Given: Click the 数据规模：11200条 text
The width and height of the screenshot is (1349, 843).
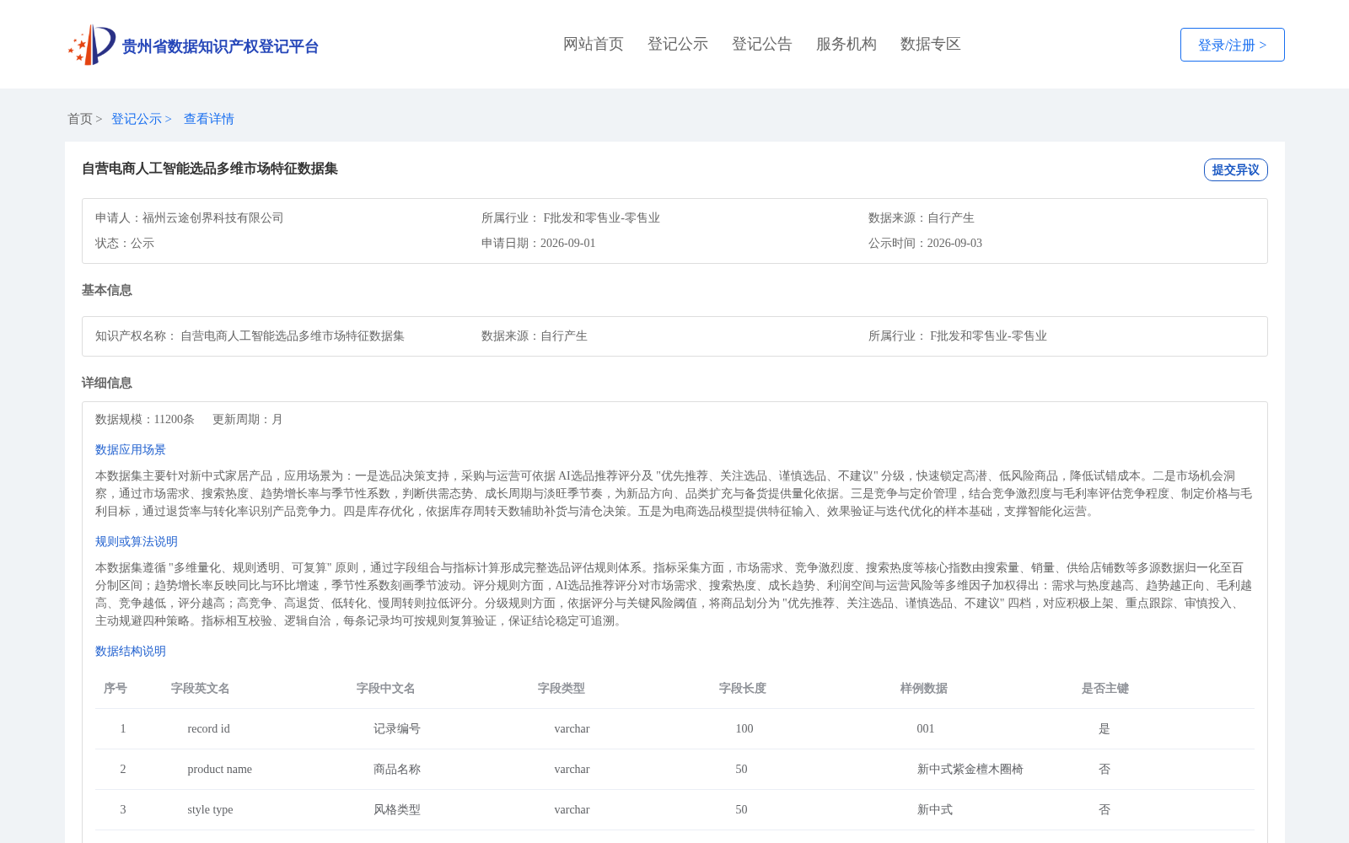Looking at the screenshot, I should [145, 419].
